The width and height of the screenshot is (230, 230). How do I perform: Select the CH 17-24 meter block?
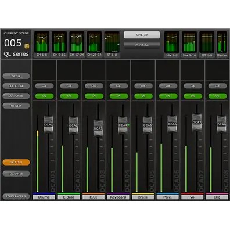click(77, 44)
